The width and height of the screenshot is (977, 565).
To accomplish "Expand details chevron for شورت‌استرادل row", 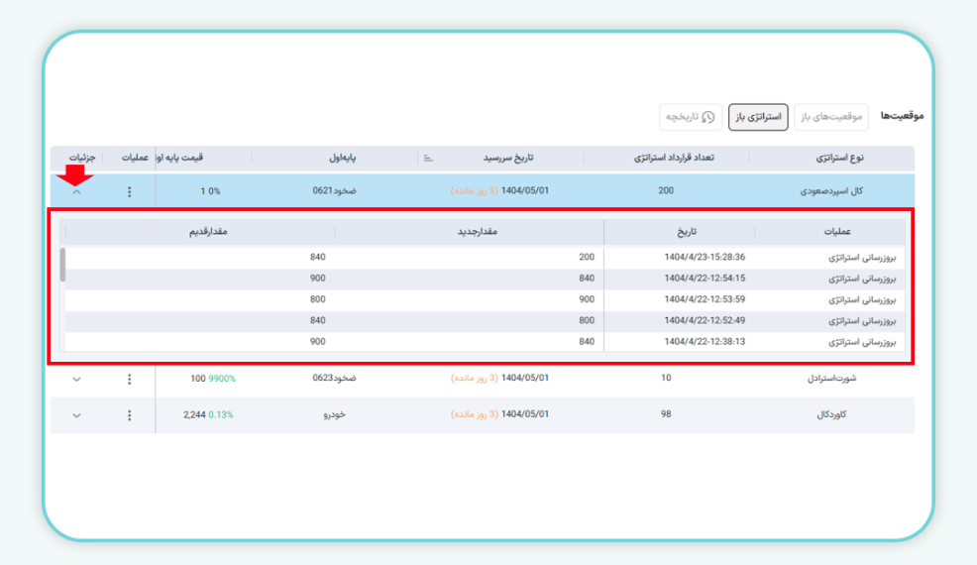I will click(77, 379).
